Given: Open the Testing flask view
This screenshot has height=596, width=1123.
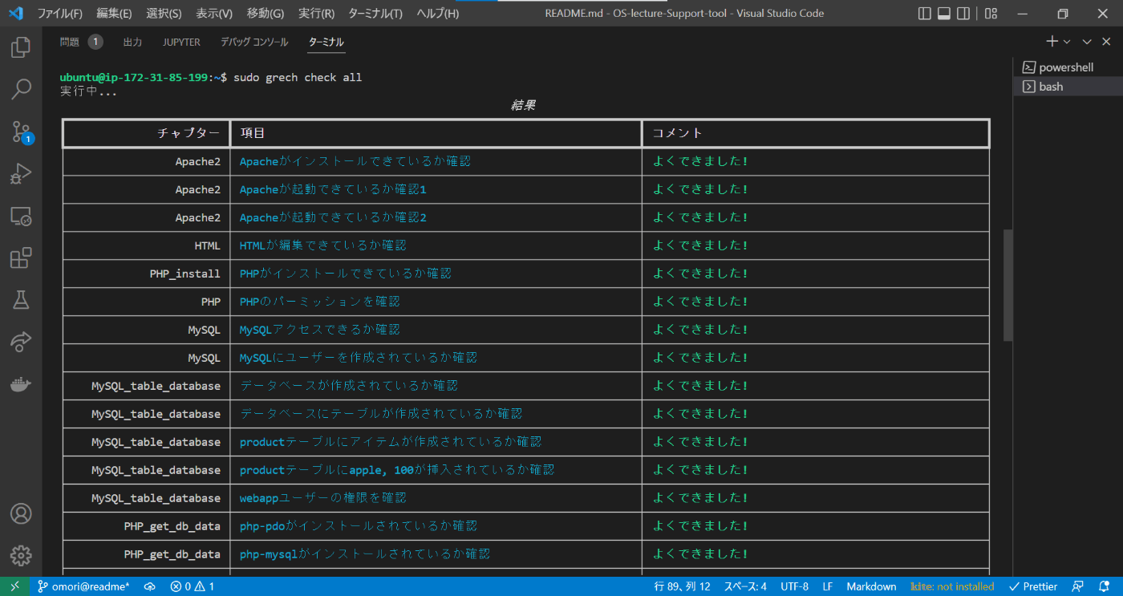Looking at the screenshot, I should click(x=21, y=300).
